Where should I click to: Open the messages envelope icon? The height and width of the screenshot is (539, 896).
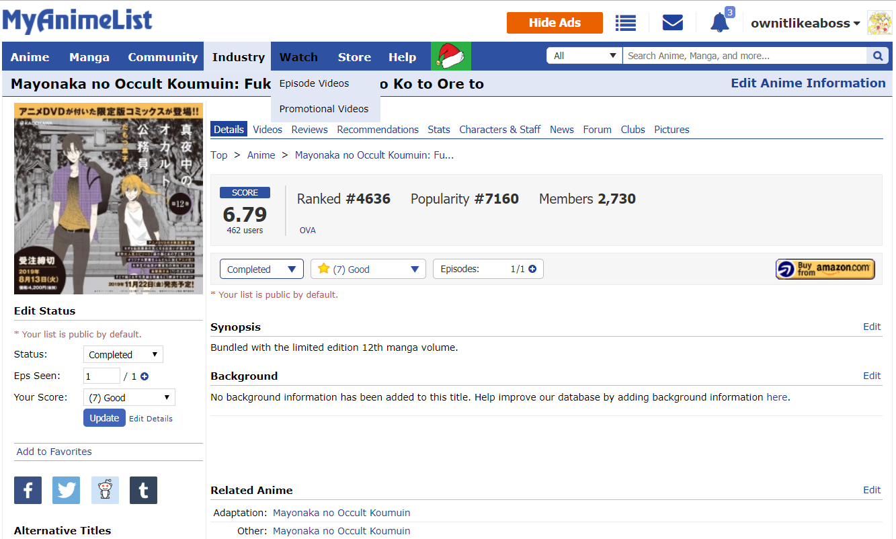[672, 23]
